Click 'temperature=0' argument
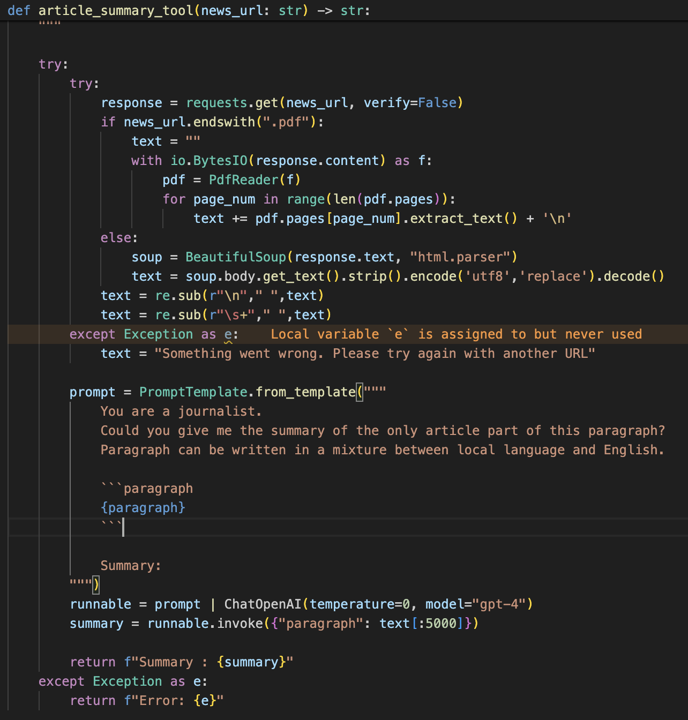The height and width of the screenshot is (720, 688). (360, 604)
